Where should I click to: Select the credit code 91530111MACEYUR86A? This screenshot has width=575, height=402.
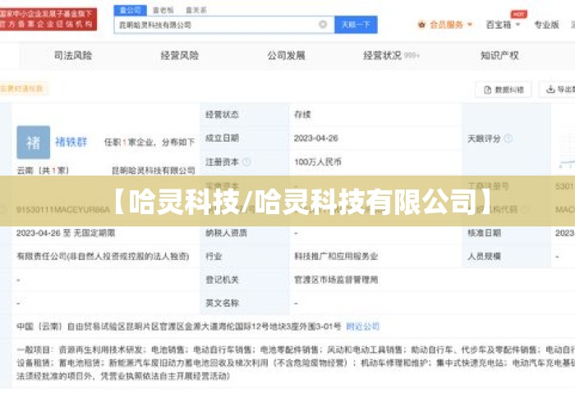63,209
